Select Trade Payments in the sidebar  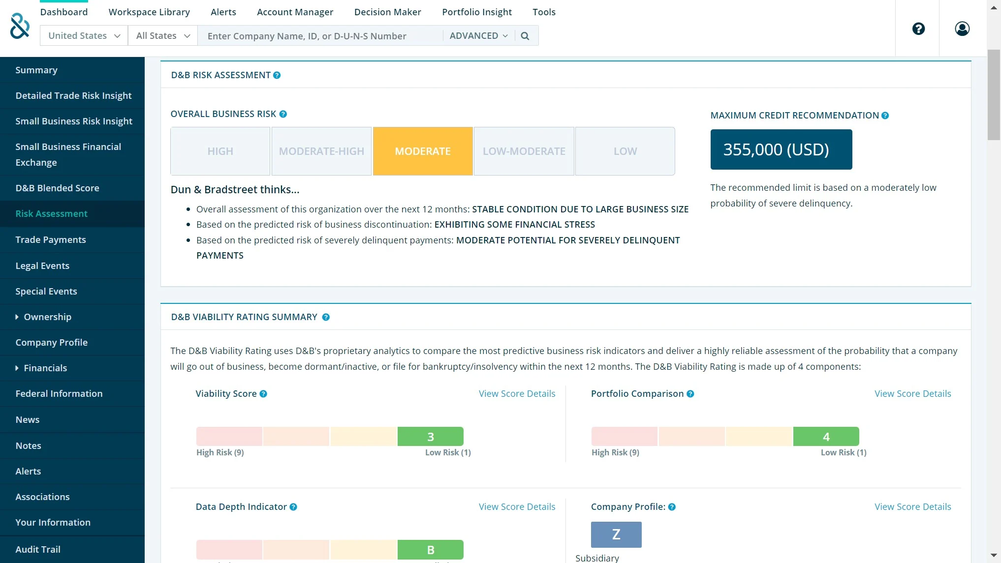(51, 239)
